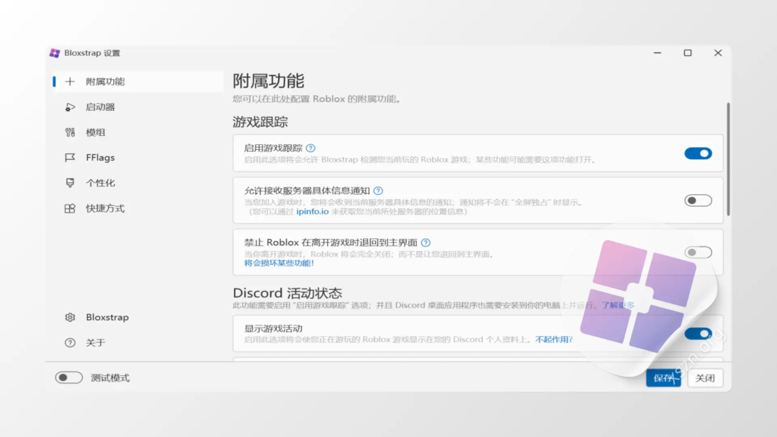This screenshot has height=437, width=777.
Task: Click the Discord 活动状态 heading
Action: click(x=287, y=293)
